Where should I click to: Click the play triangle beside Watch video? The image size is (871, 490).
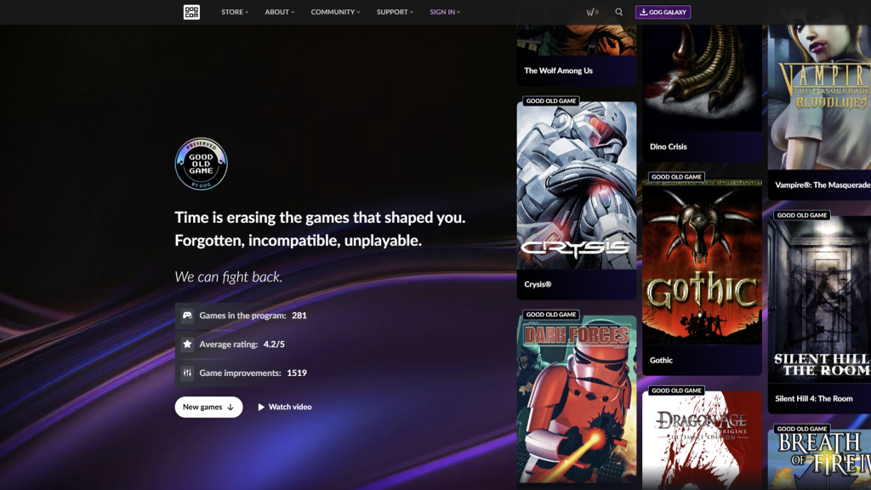(x=261, y=407)
